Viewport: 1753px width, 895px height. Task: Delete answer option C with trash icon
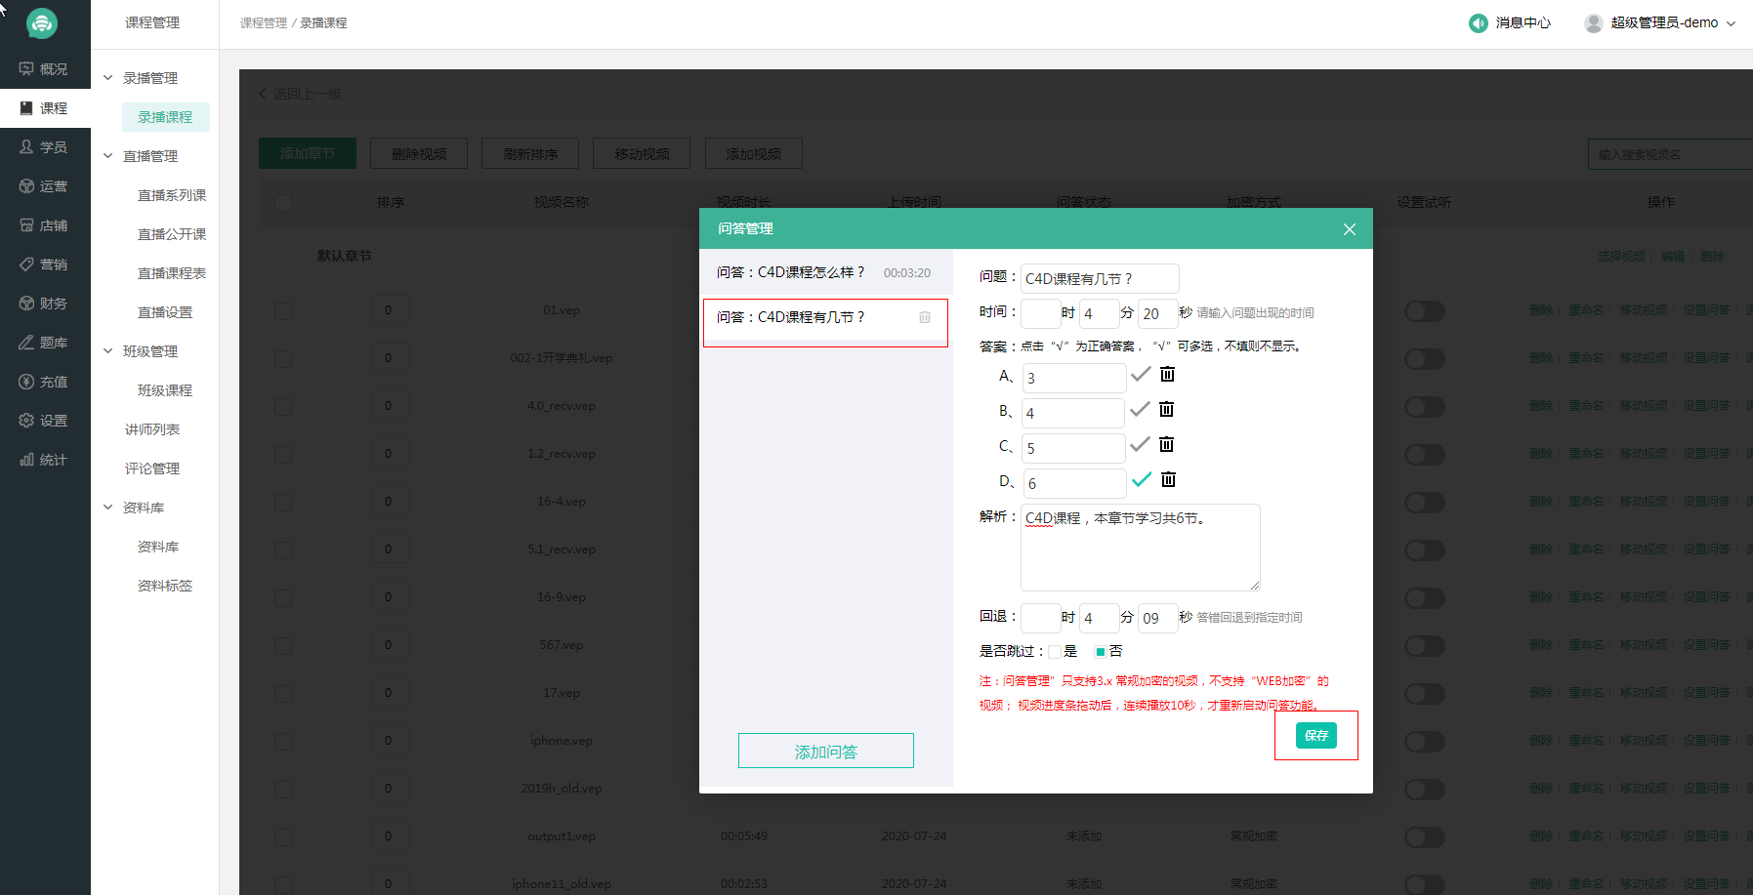pos(1166,445)
